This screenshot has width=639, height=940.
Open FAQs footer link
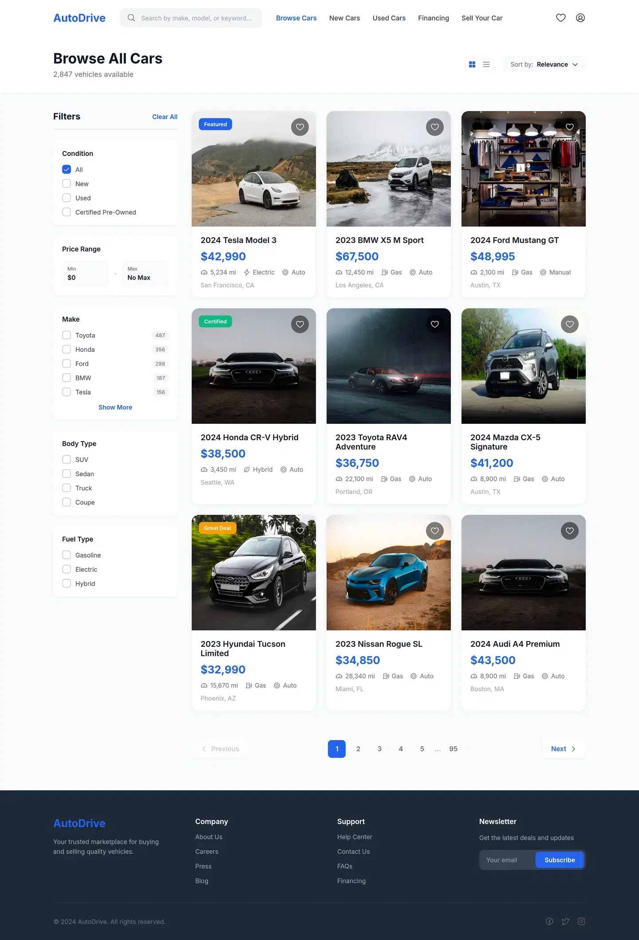coord(345,866)
